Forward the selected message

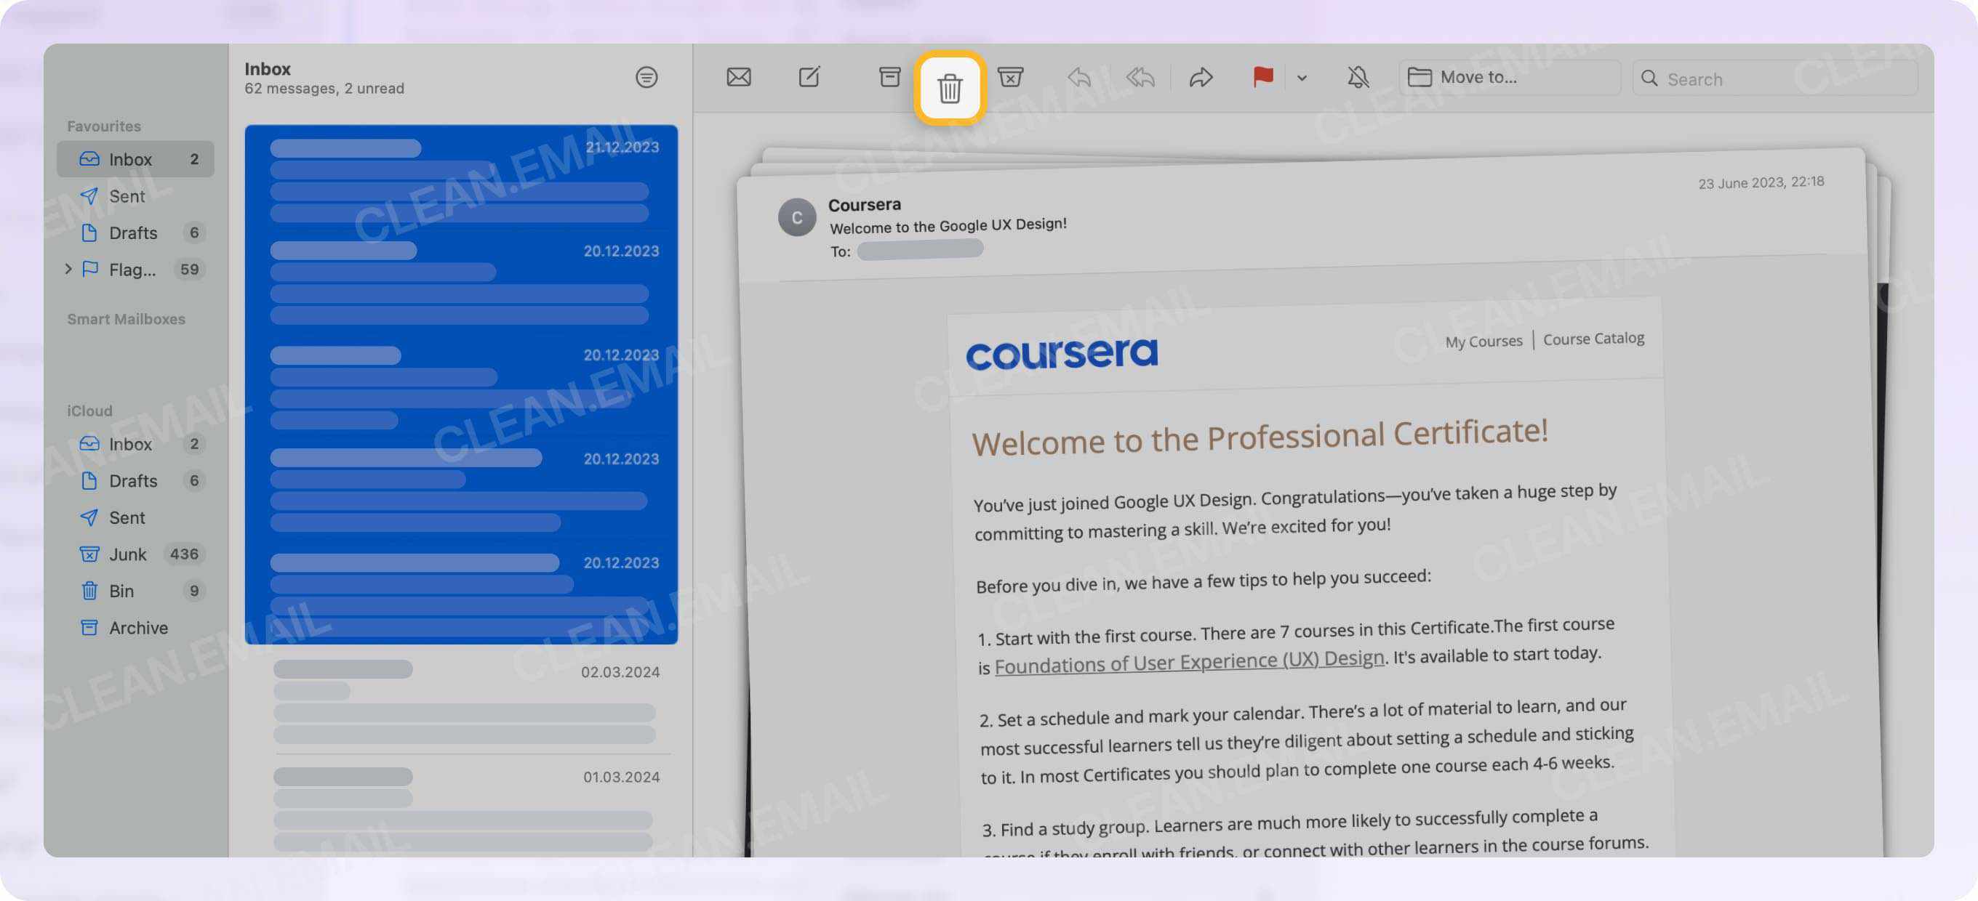(x=1200, y=78)
